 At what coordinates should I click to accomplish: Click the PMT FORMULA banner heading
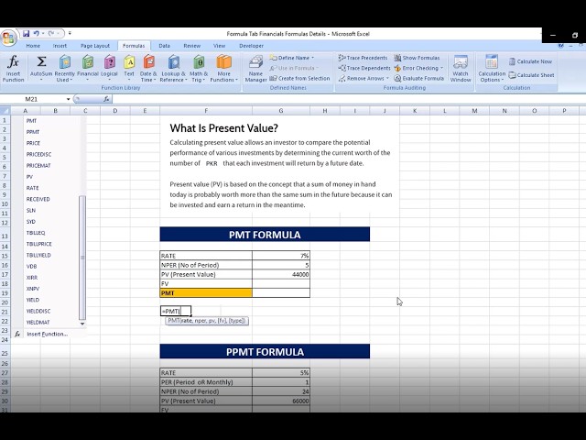(265, 235)
